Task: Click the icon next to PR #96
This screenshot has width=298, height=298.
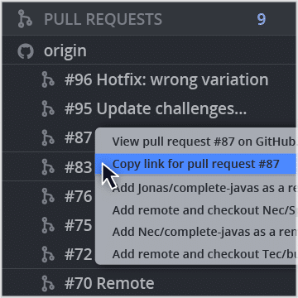Action: click(48, 79)
